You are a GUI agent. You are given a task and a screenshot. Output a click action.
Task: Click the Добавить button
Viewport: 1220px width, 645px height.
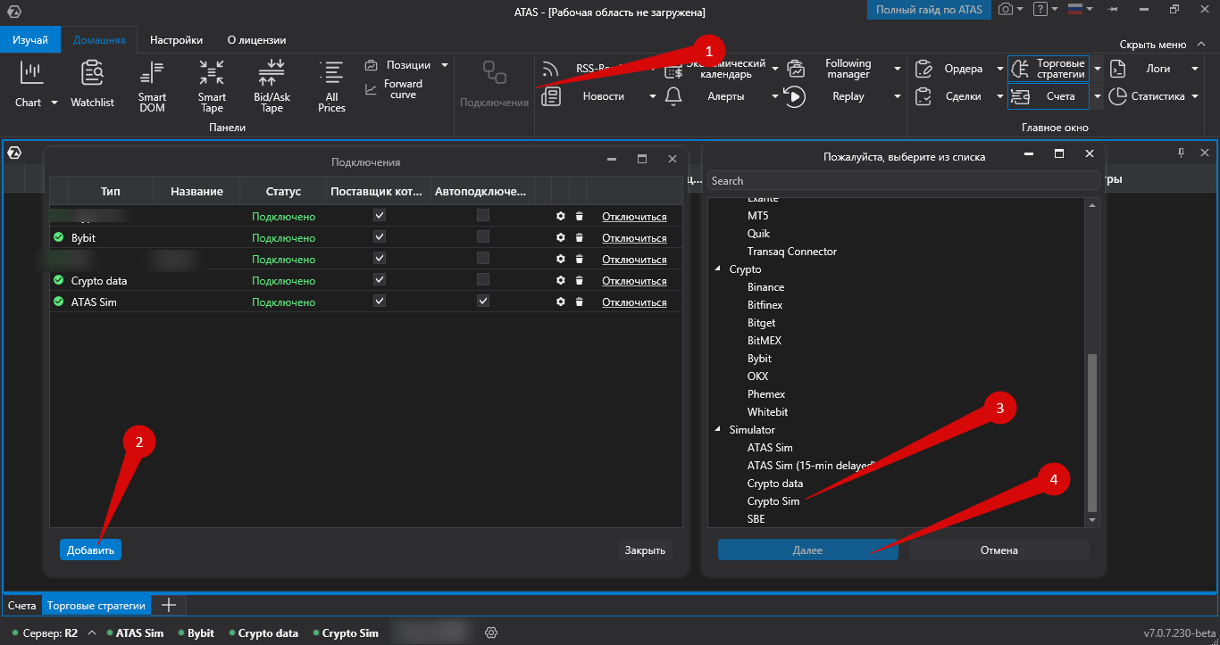point(90,550)
